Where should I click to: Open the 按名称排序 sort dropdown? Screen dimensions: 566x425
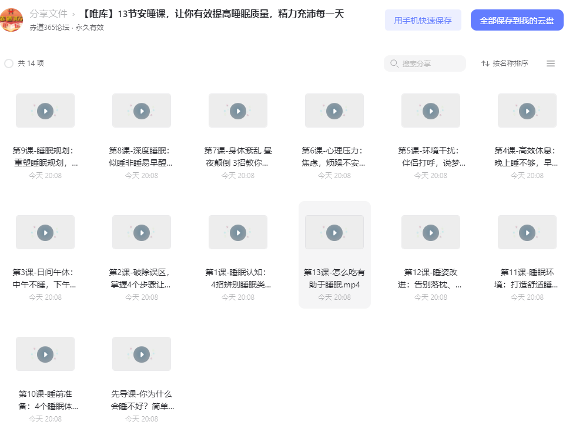[505, 63]
